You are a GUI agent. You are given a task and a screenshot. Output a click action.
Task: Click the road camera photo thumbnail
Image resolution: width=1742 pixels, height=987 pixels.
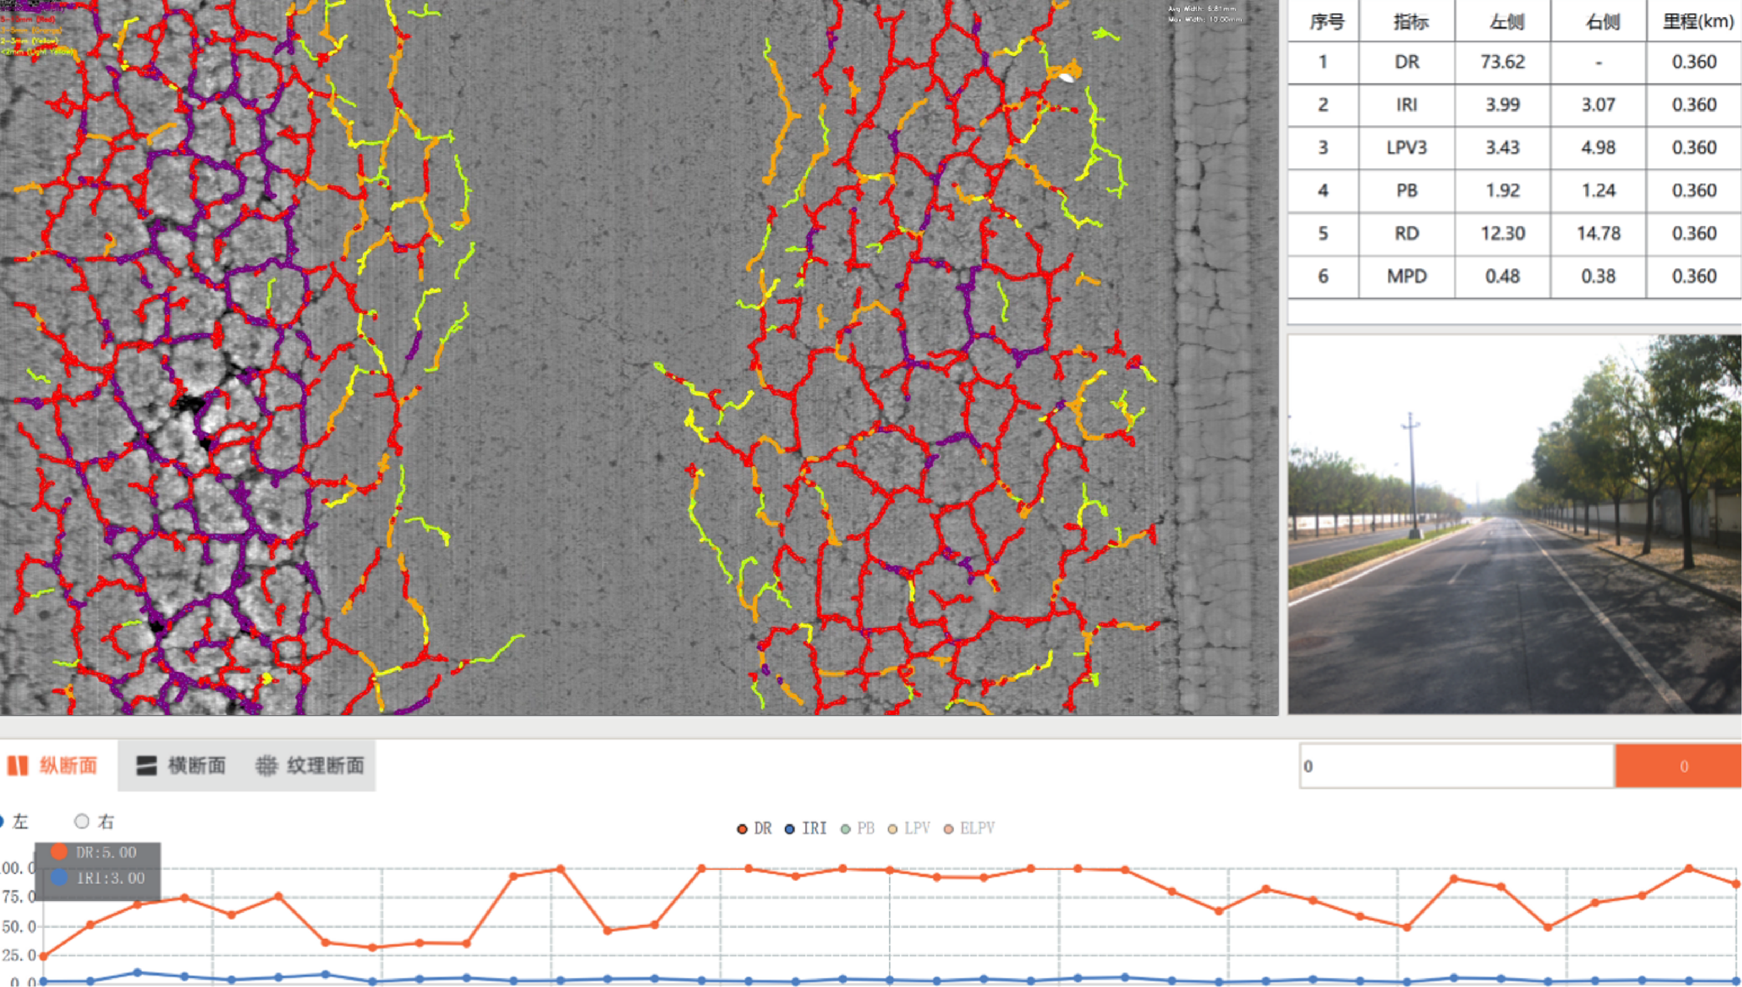1514,524
